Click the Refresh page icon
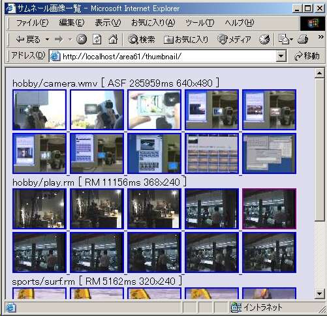Image resolution: width=327 pixels, height=316 pixels. [97, 40]
